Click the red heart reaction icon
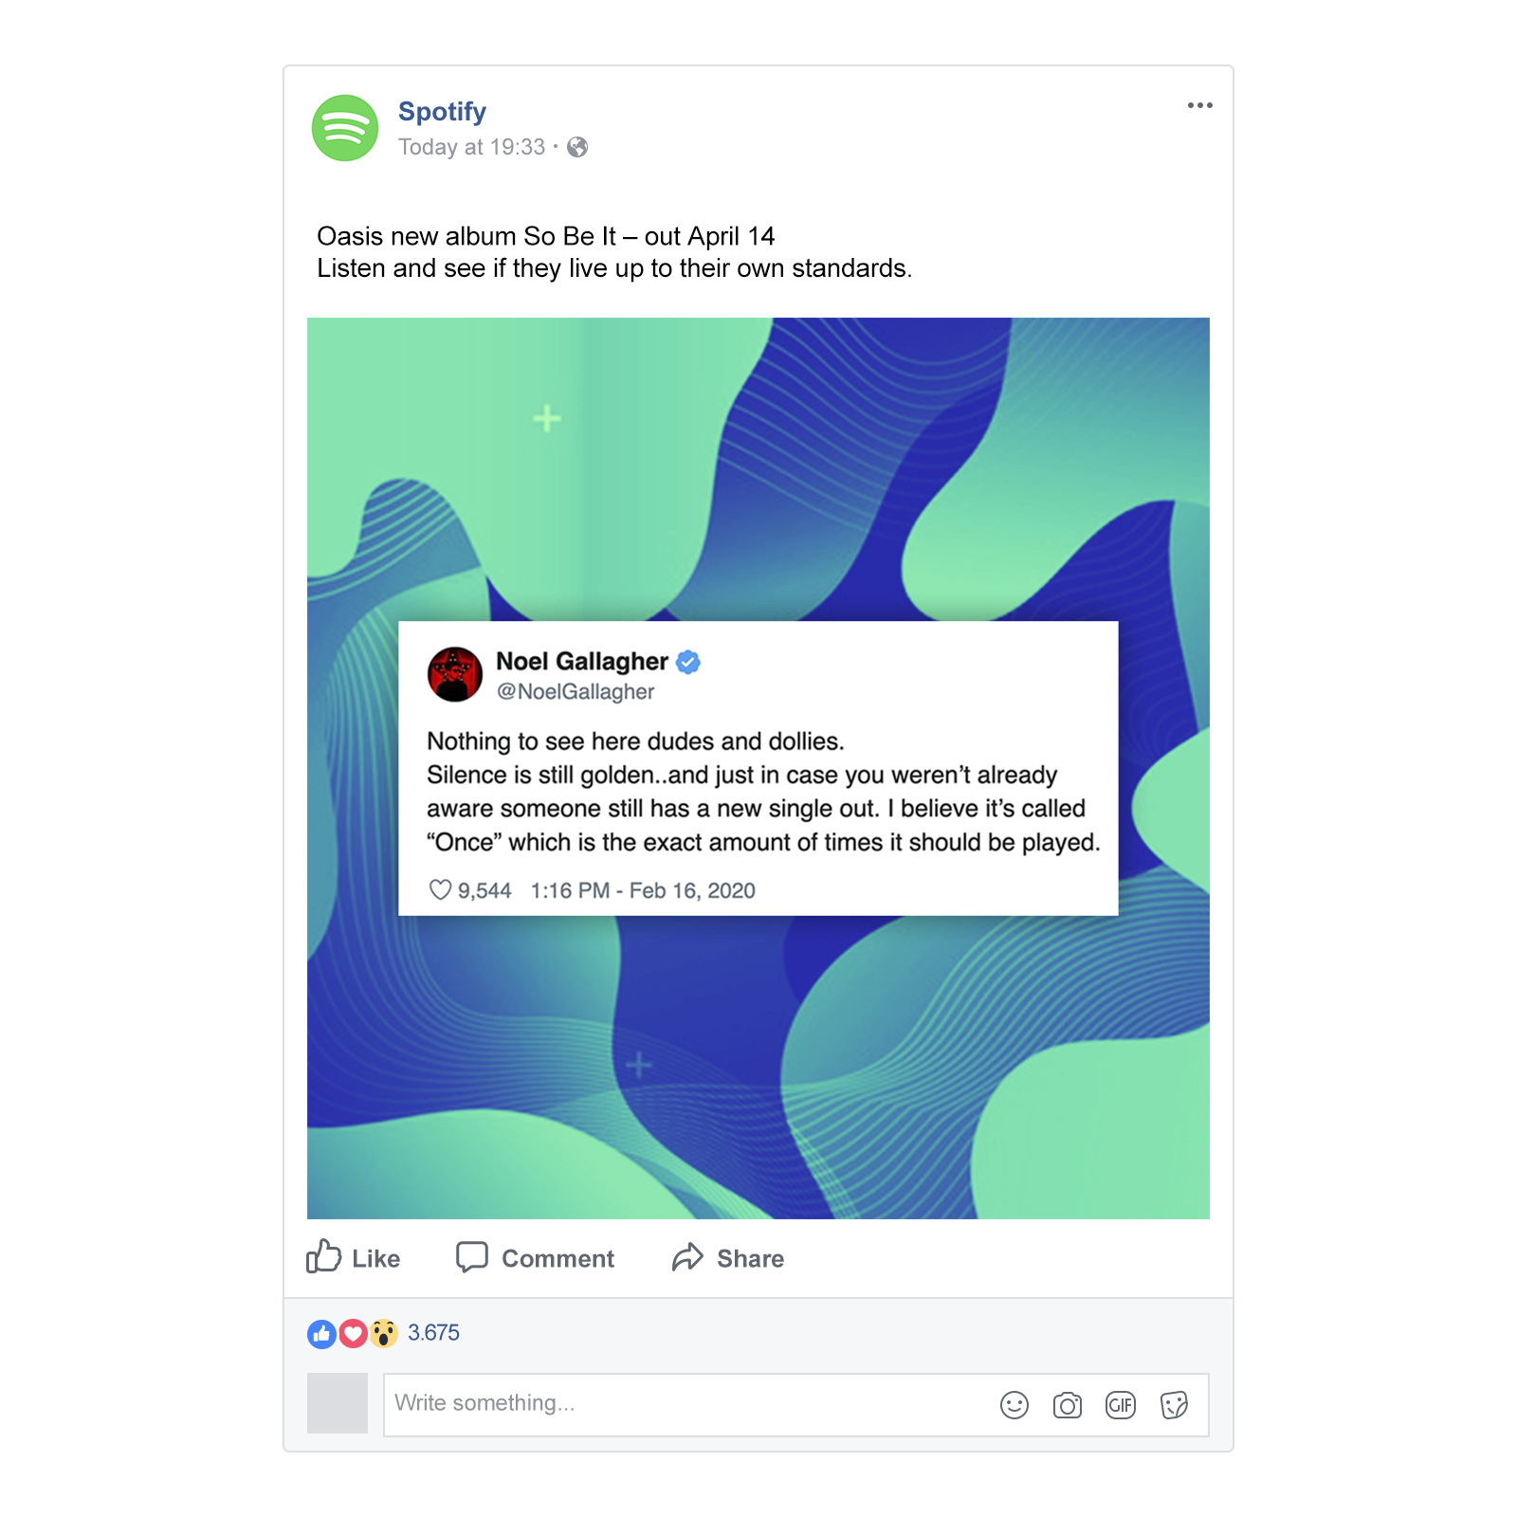Image resolution: width=1517 pixels, height=1517 pixels. pyautogui.click(x=353, y=1334)
